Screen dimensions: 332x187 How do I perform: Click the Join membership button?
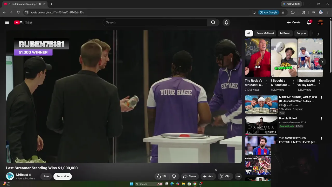click(x=46, y=176)
